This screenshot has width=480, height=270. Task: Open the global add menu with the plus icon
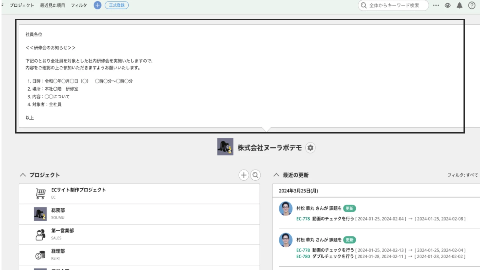[97, 5]
